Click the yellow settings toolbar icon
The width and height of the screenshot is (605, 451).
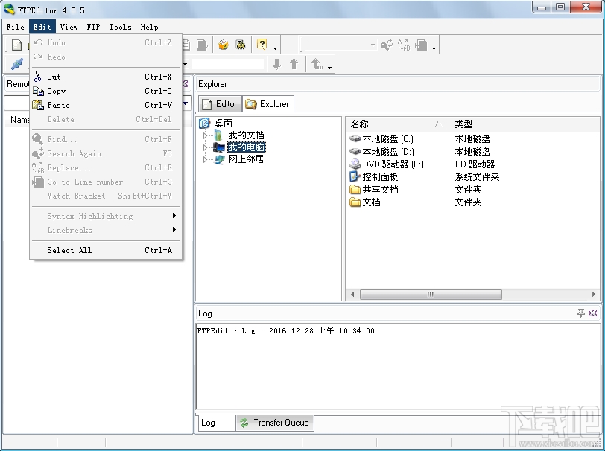(241, 45)
